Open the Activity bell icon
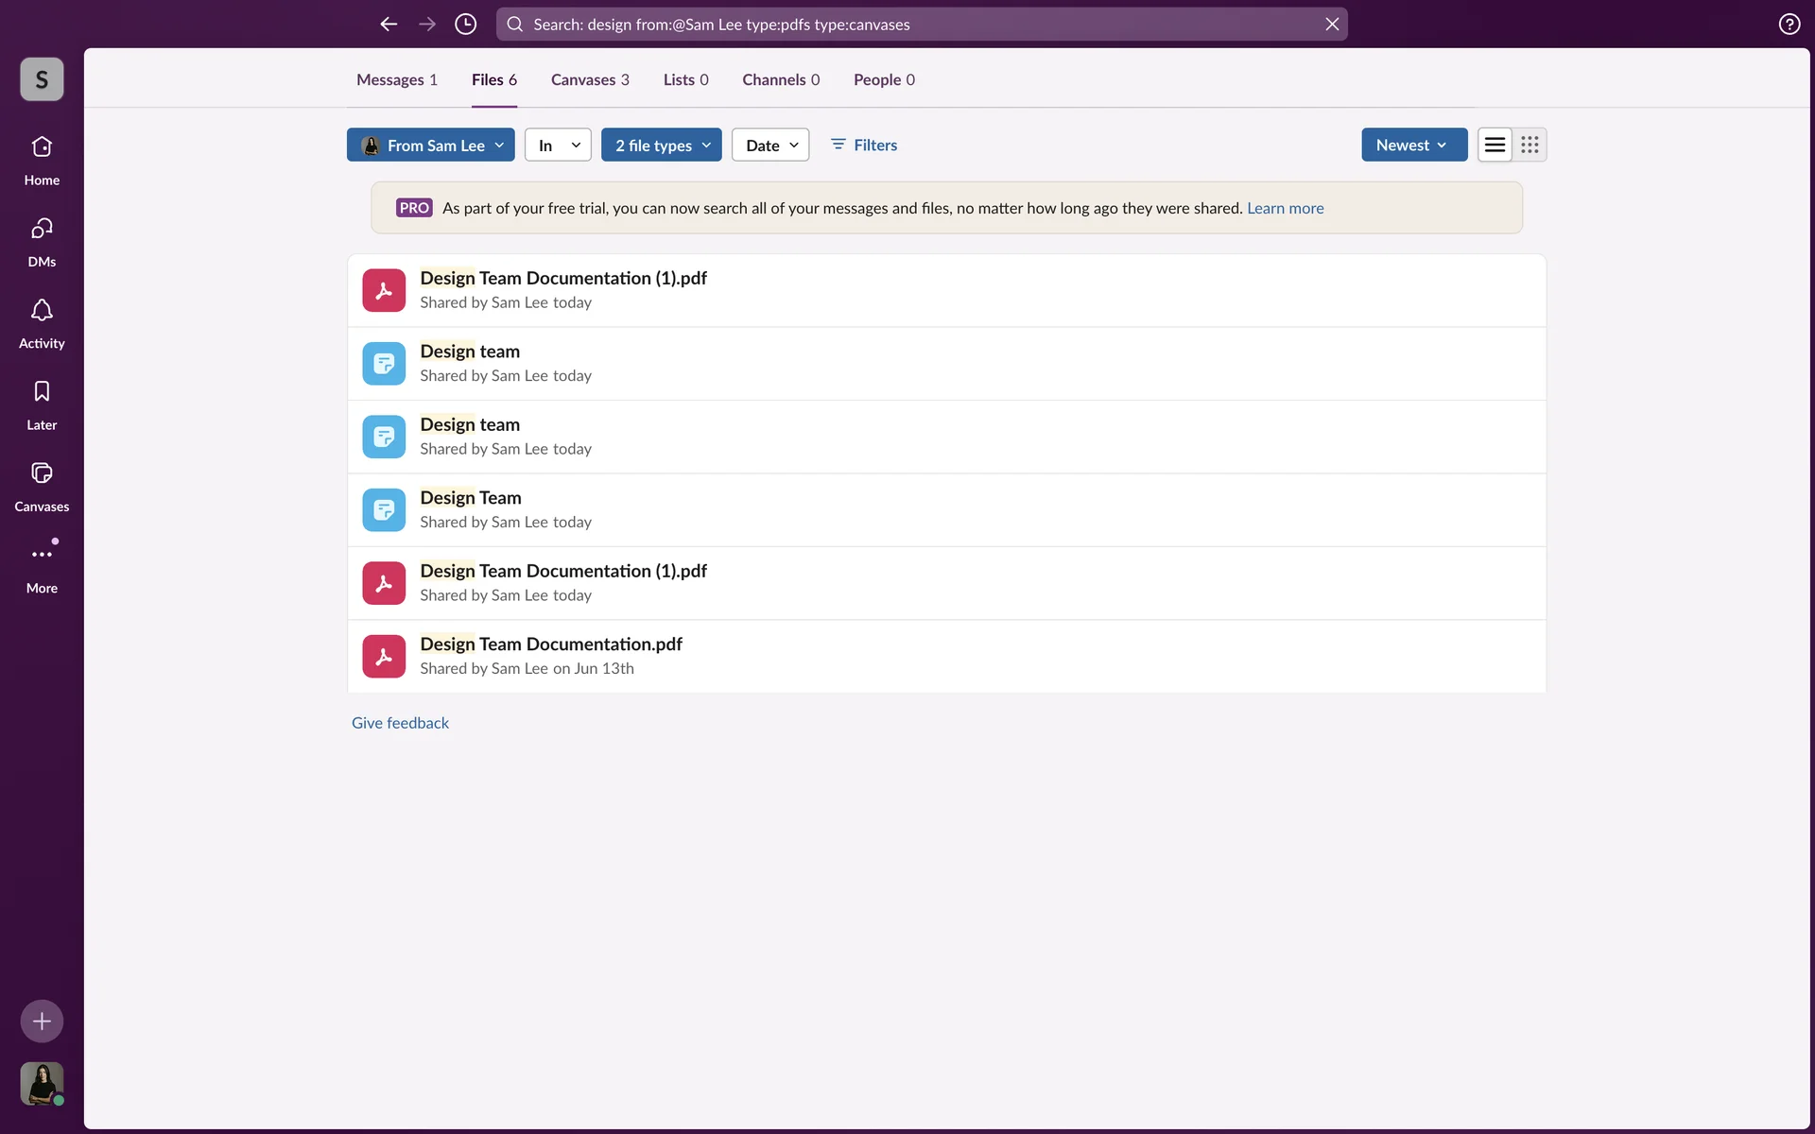The height and width of the screenshot is (1134, 1815). pyautogui.click(x=42, y=311)
